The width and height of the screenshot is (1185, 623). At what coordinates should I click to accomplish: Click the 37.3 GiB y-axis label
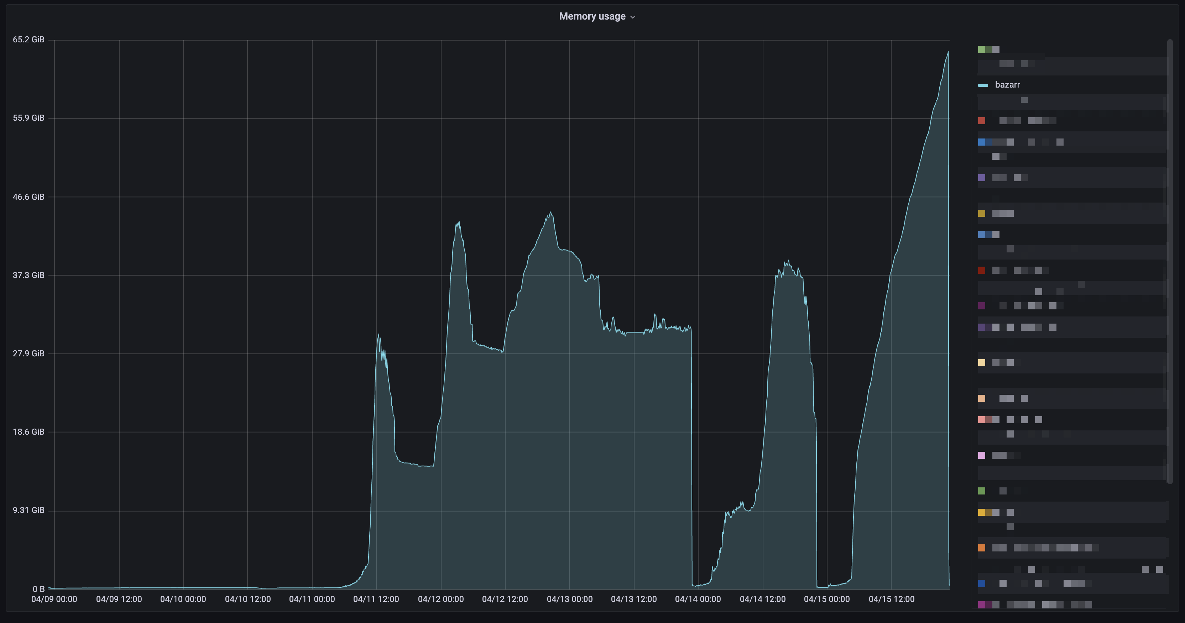coord(28,275)
